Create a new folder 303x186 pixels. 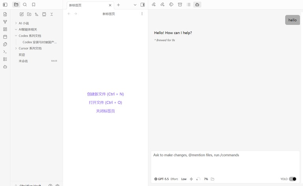click(x=29, y=14)
